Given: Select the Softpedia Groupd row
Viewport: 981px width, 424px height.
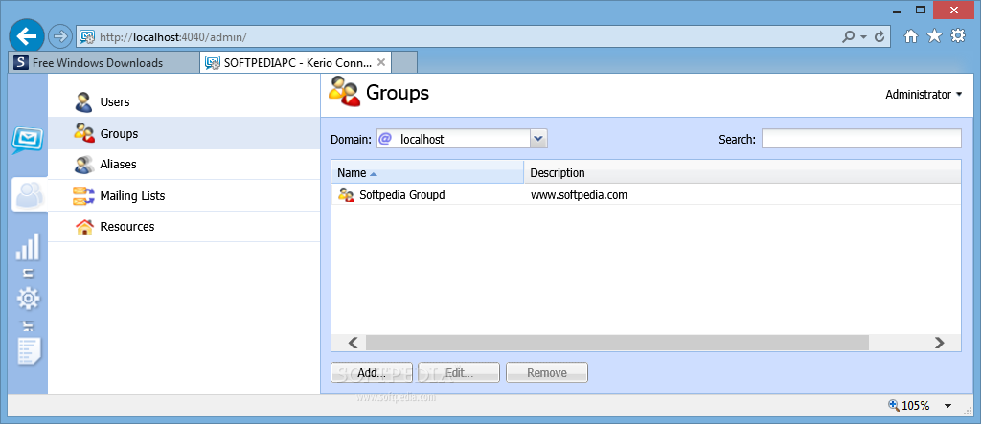Looking at the screenshot, I should coord(646,194).
